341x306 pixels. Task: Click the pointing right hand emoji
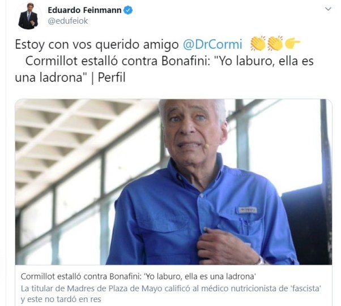(292, 43)
